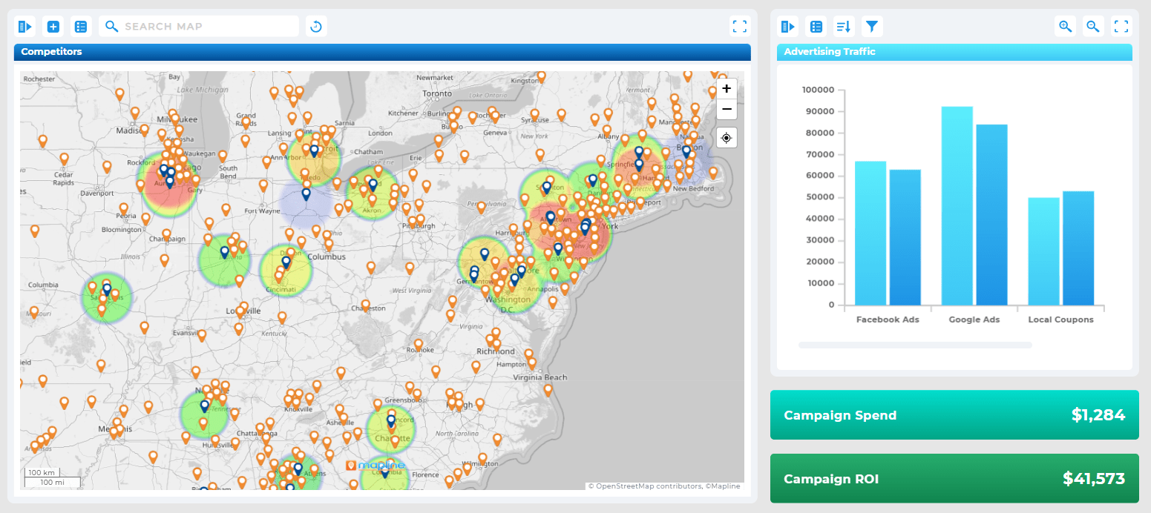Enable fullscreen mode for the map

740,26
